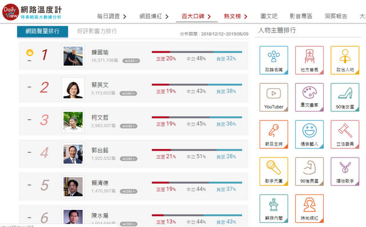
Task: Click MORE button beside 韓國瑜
Action: [x=131, y=61]
